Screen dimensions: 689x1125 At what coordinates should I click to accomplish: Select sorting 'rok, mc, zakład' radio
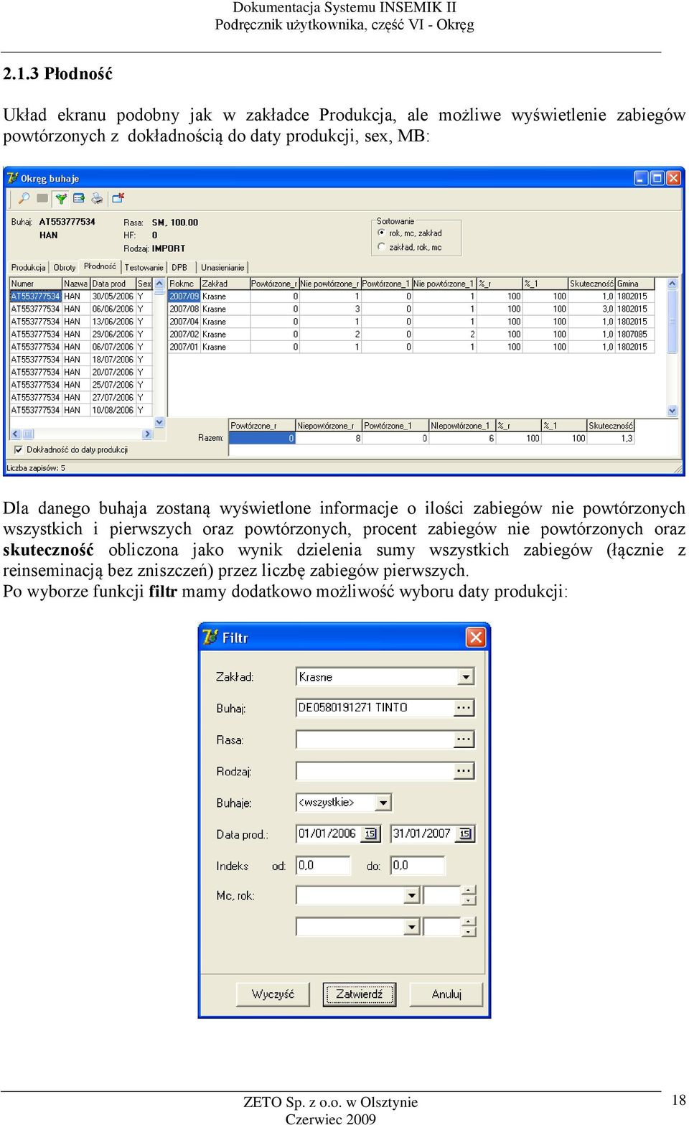click(382, 233)
